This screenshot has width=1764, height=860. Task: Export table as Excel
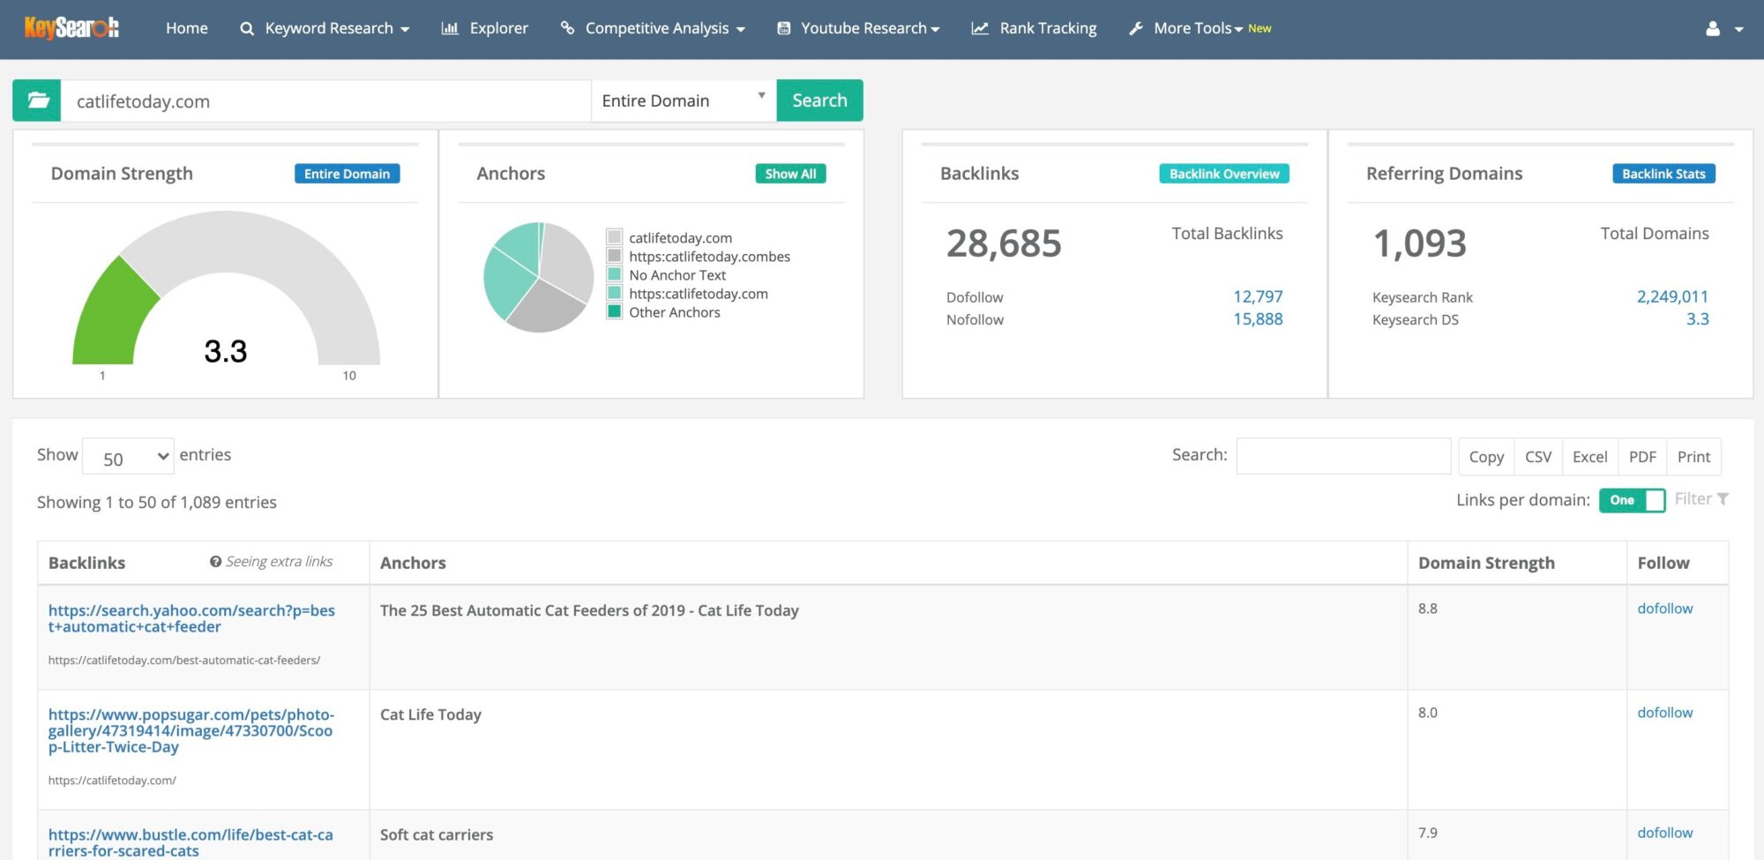1590,457
